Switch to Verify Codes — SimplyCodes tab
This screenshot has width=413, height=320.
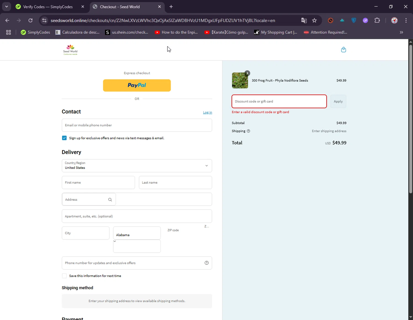tap(48, 7)
